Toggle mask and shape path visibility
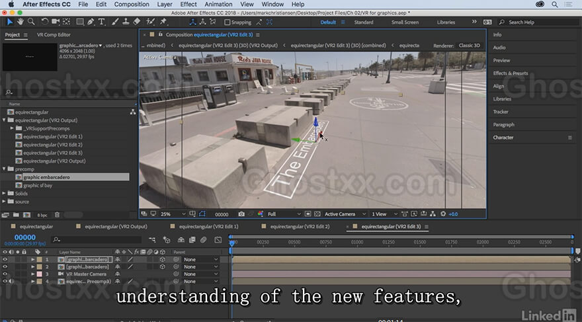 click(202, 214)
